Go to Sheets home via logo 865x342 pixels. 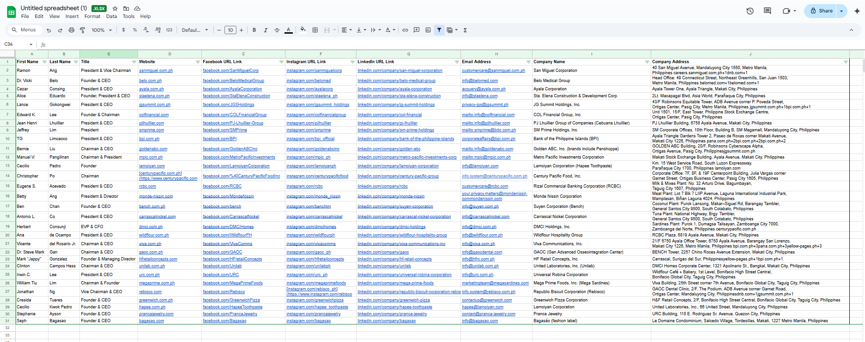11,12
